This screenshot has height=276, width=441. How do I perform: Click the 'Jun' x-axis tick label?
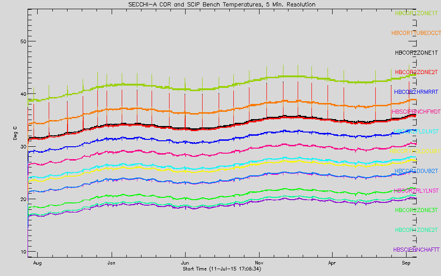[x=185, y=263]
